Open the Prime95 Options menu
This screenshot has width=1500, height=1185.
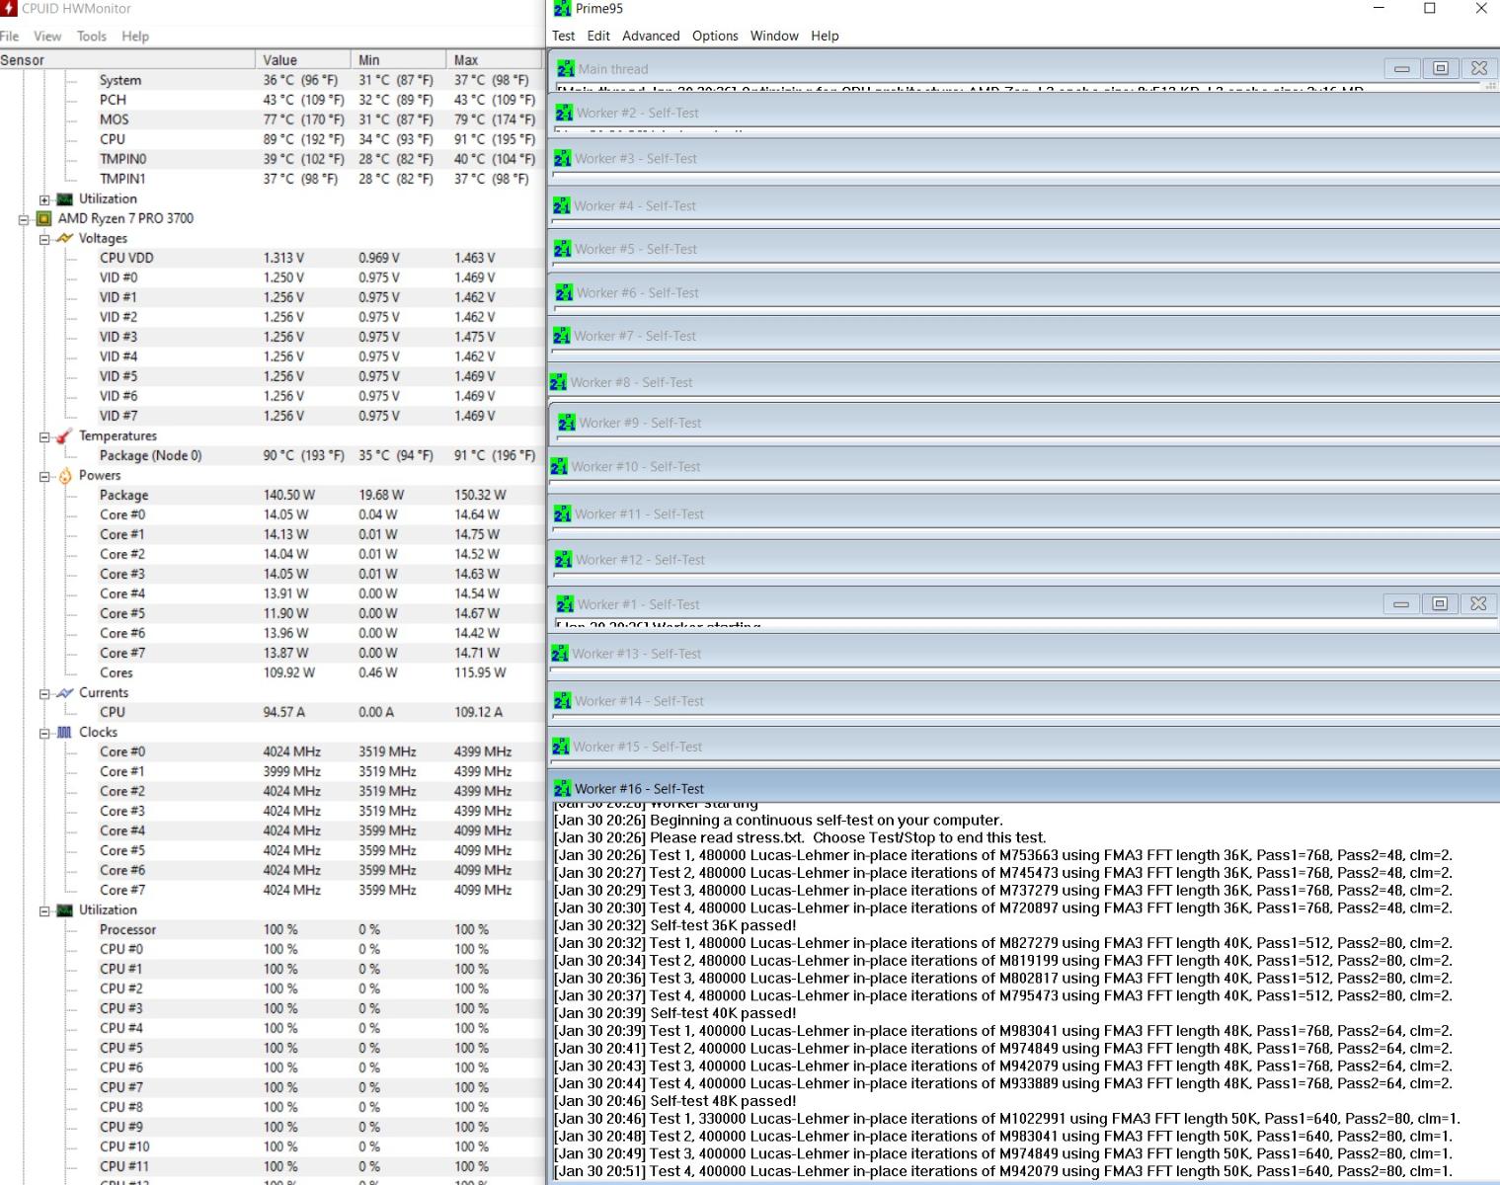(715, 36)
